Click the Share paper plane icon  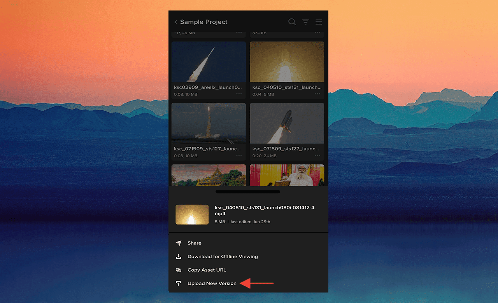[x=179, y=243]
